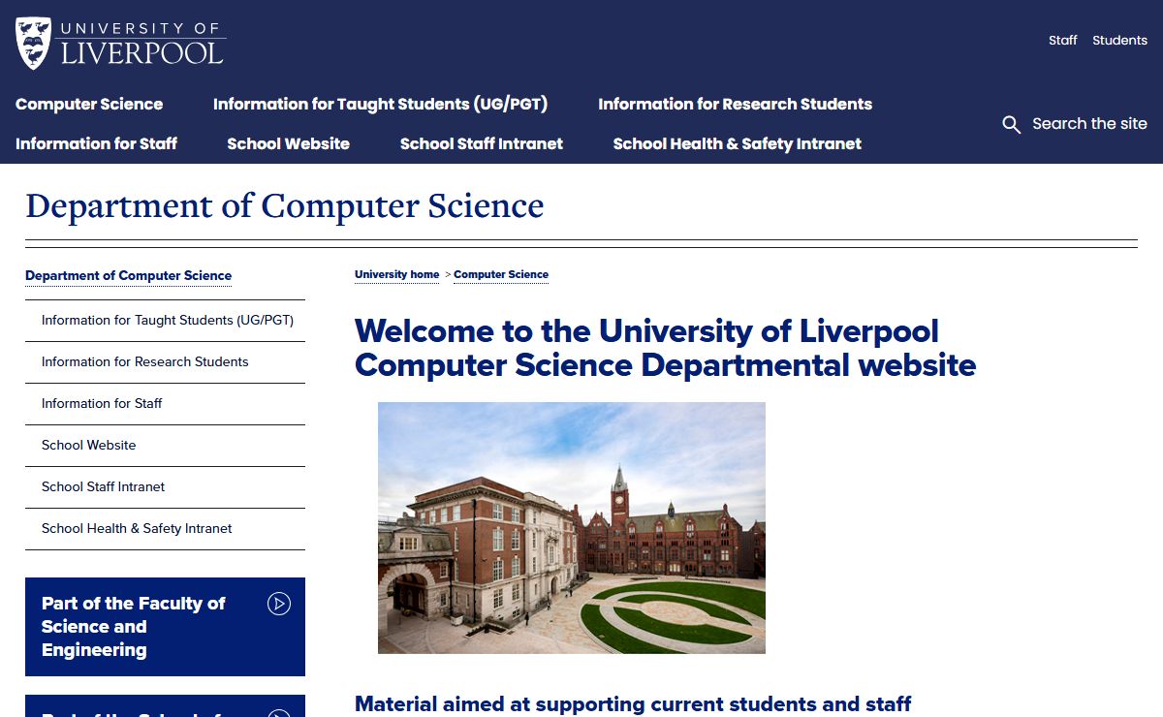1163x717 pixels.
Task: Click Material aimed at supporting current students heading
Action: [633, 704]
